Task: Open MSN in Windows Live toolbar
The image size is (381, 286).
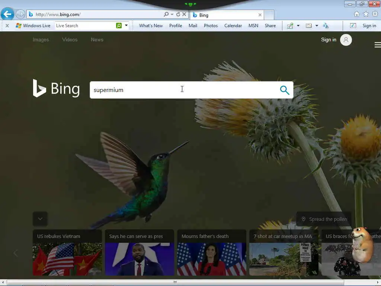Action: (253, 26)
